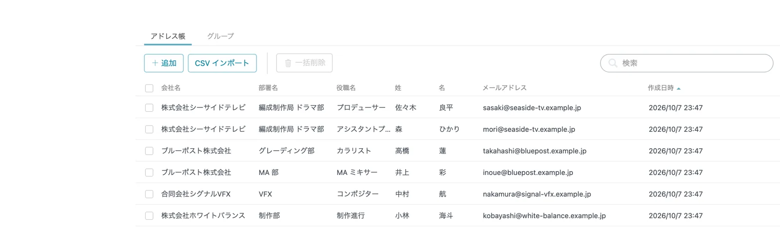Click the 名 column header

pos(442,88)
